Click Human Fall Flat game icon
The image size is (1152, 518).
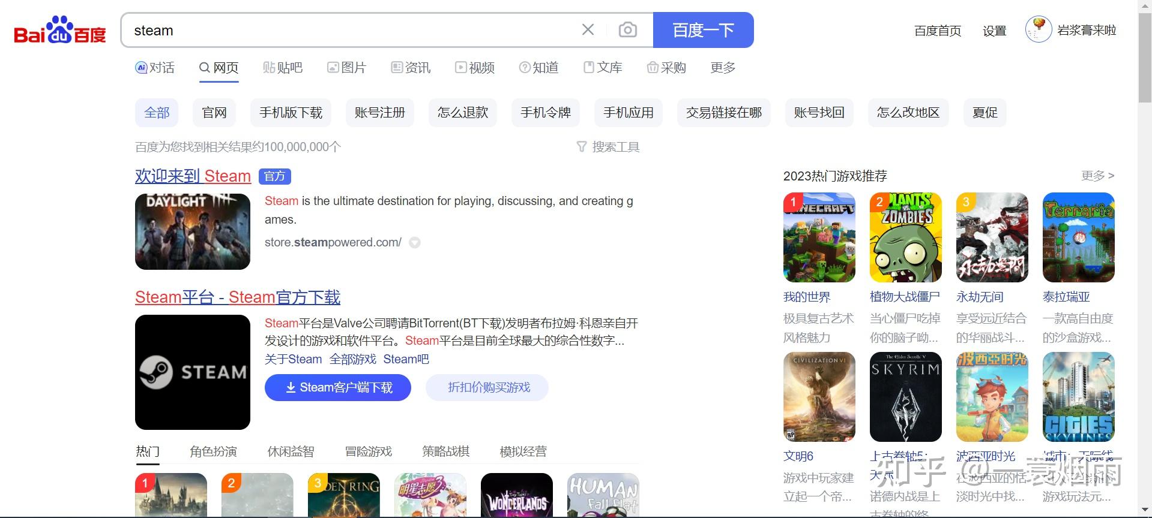click(603, 495)
